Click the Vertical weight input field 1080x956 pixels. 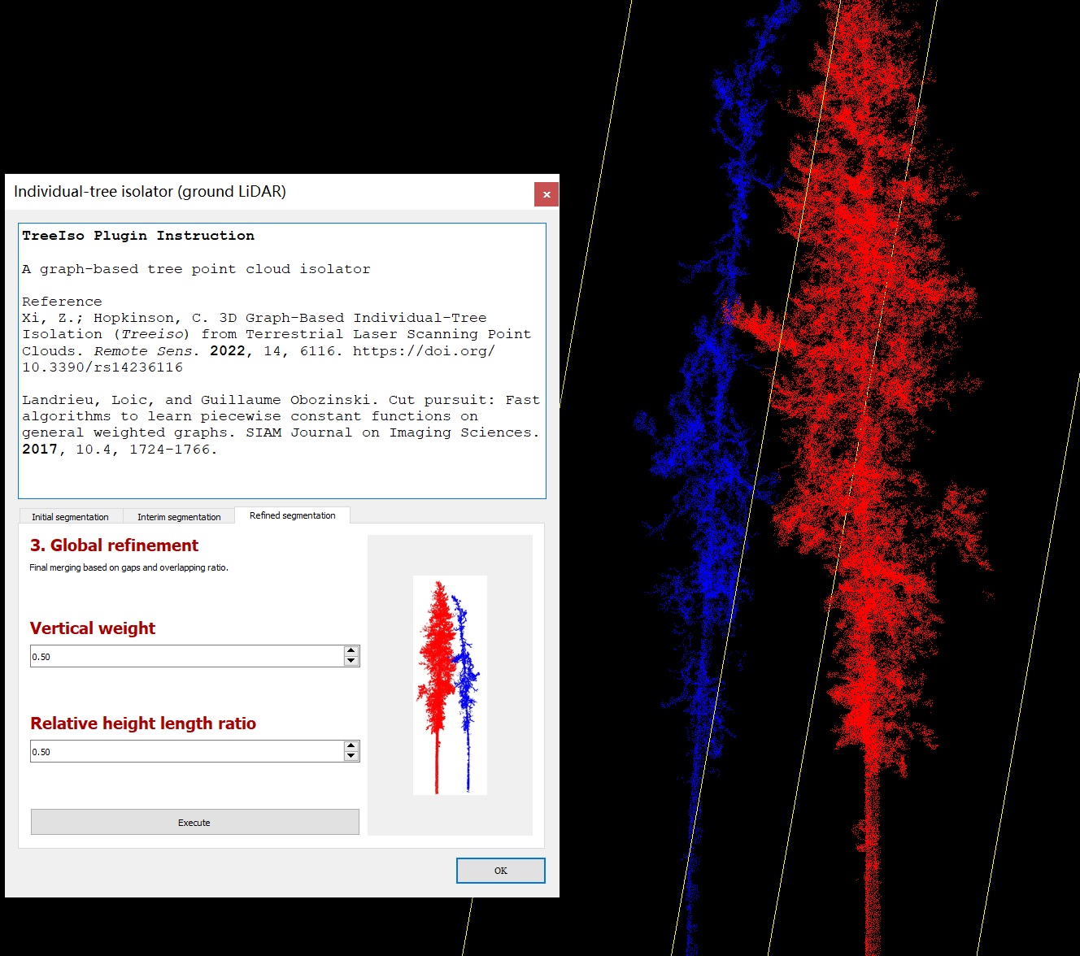point(186,656)
